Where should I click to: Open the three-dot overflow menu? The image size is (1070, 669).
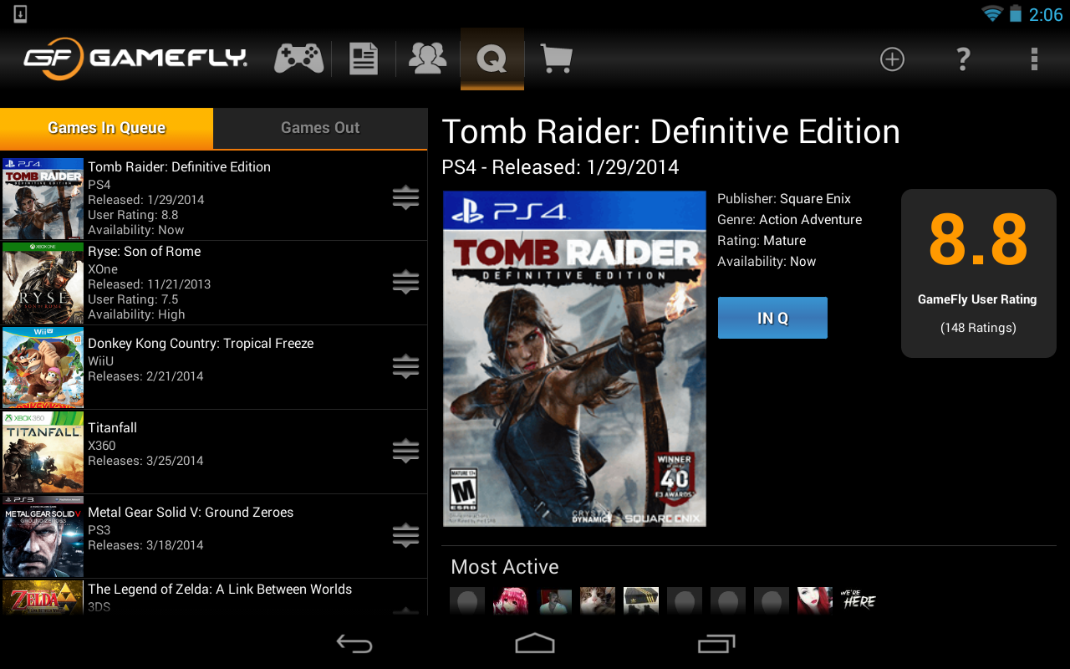tap(1034, 59)
